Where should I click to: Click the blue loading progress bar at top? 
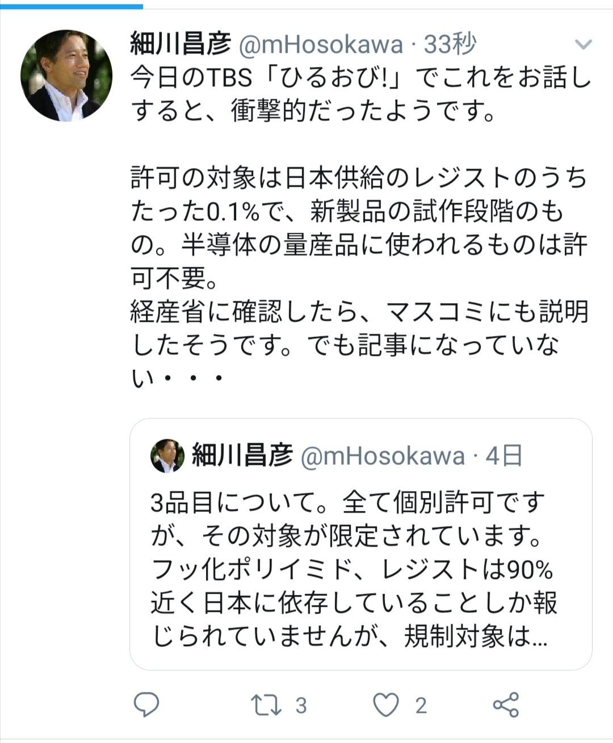pyautogui.click(x=72, y=6)
